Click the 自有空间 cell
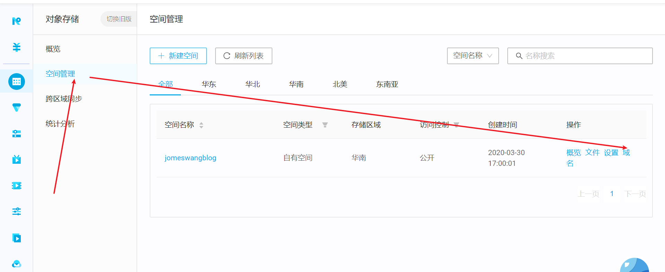 pyautogui.click(x=298, y=158)
